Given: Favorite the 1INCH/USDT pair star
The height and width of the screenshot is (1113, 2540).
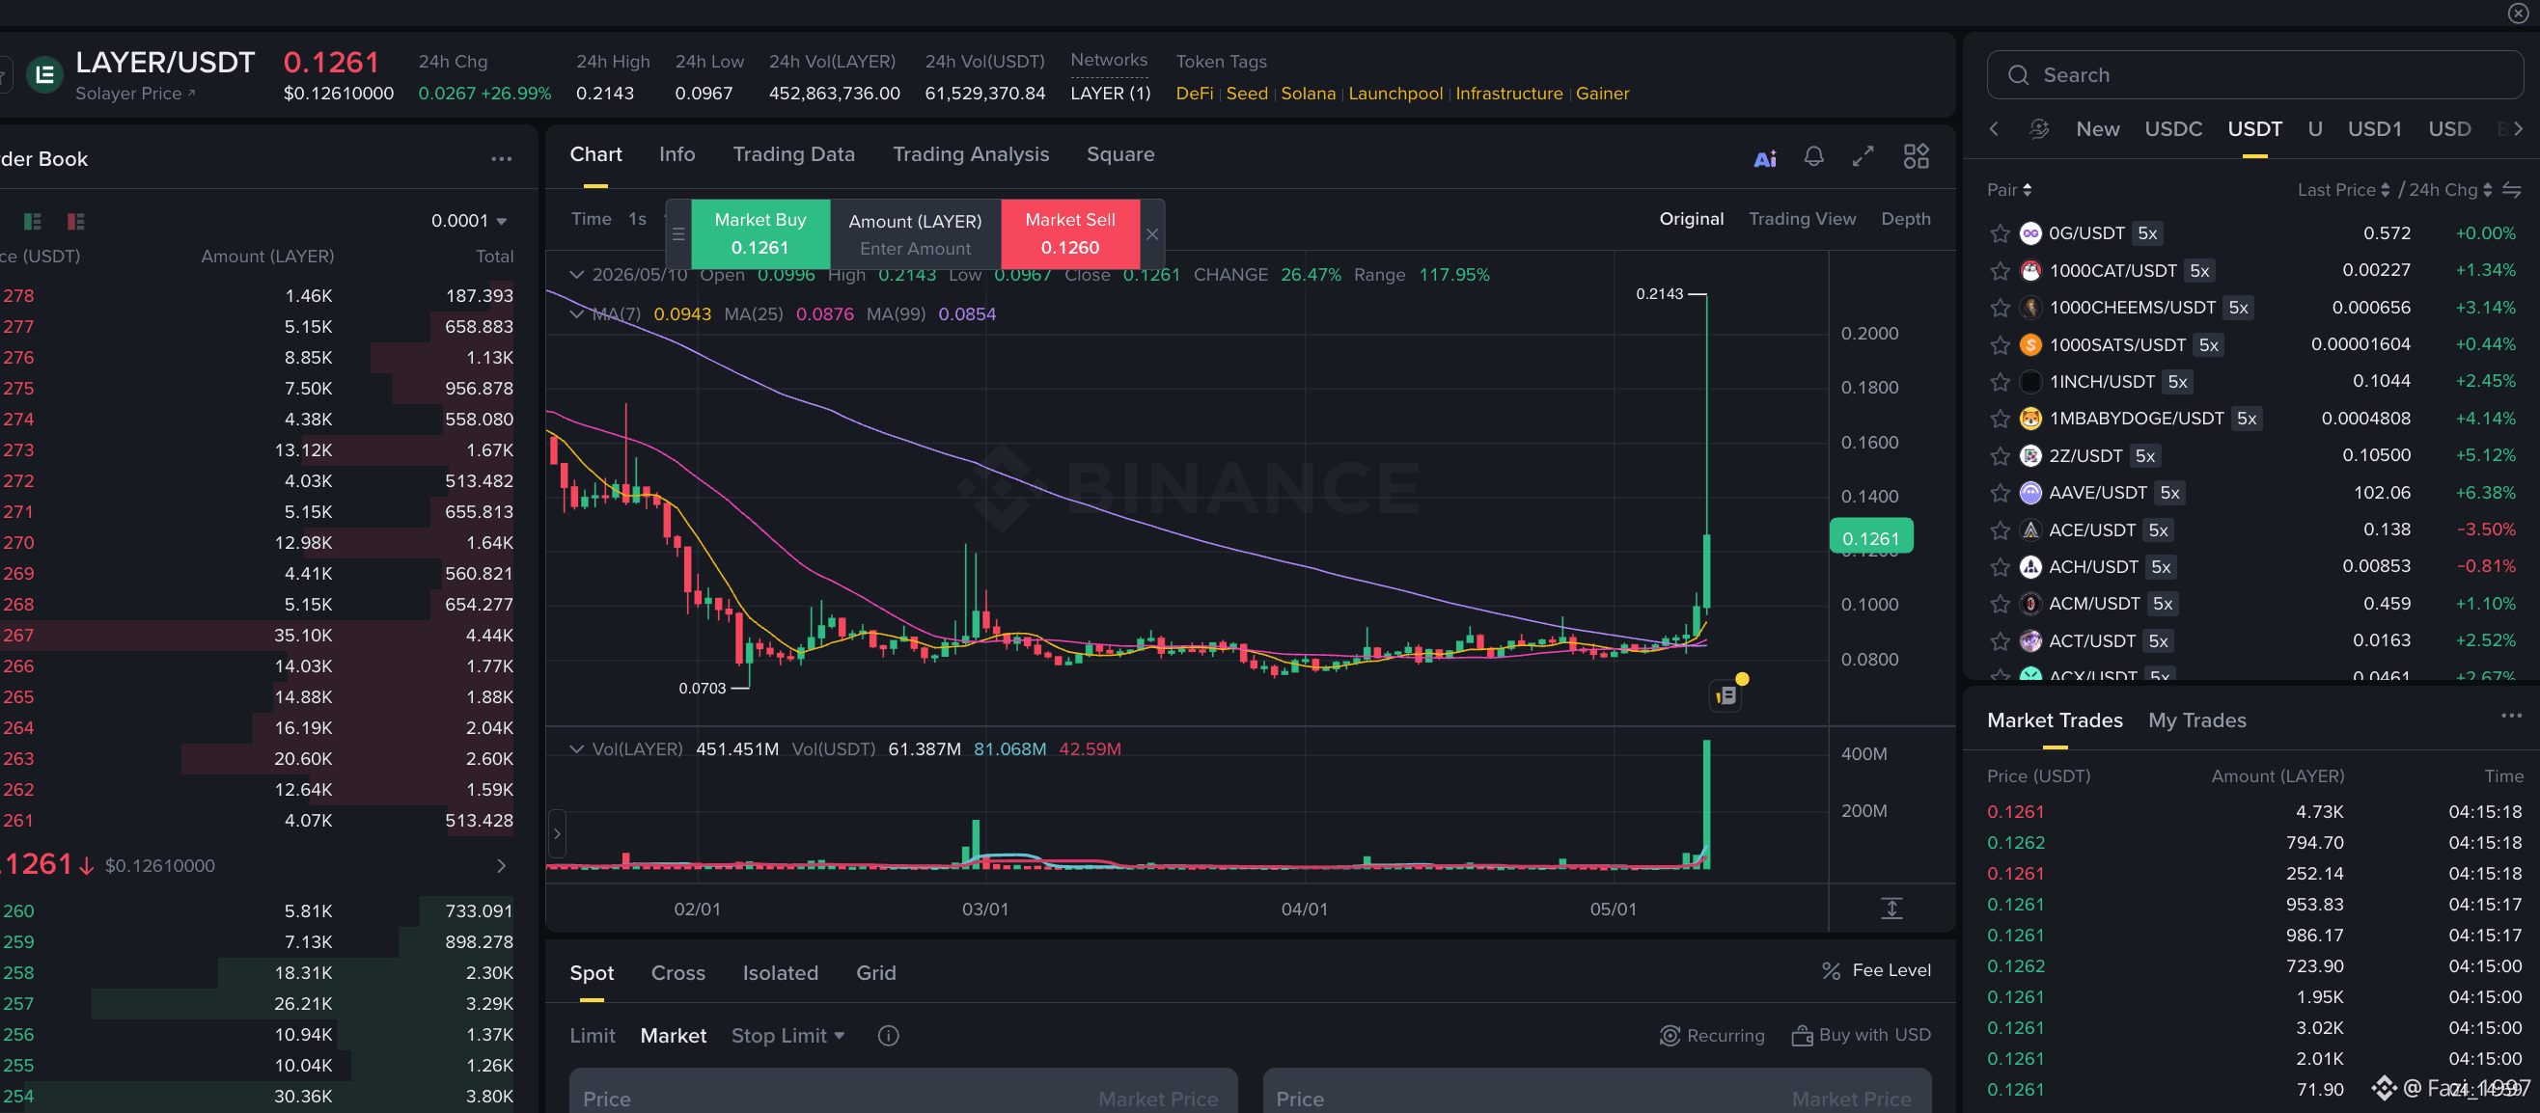Looking at the screenshot, I should (x=2000, y=382).
